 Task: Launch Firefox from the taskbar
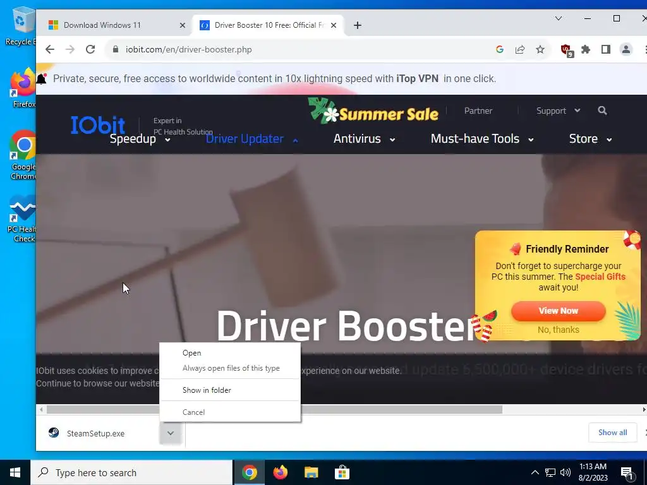pos(280,472)
